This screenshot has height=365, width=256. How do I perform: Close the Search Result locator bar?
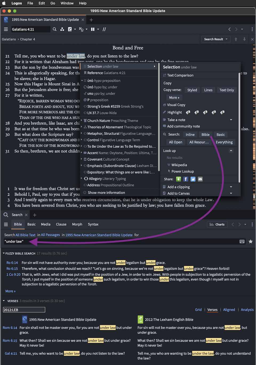coord(252,39)
